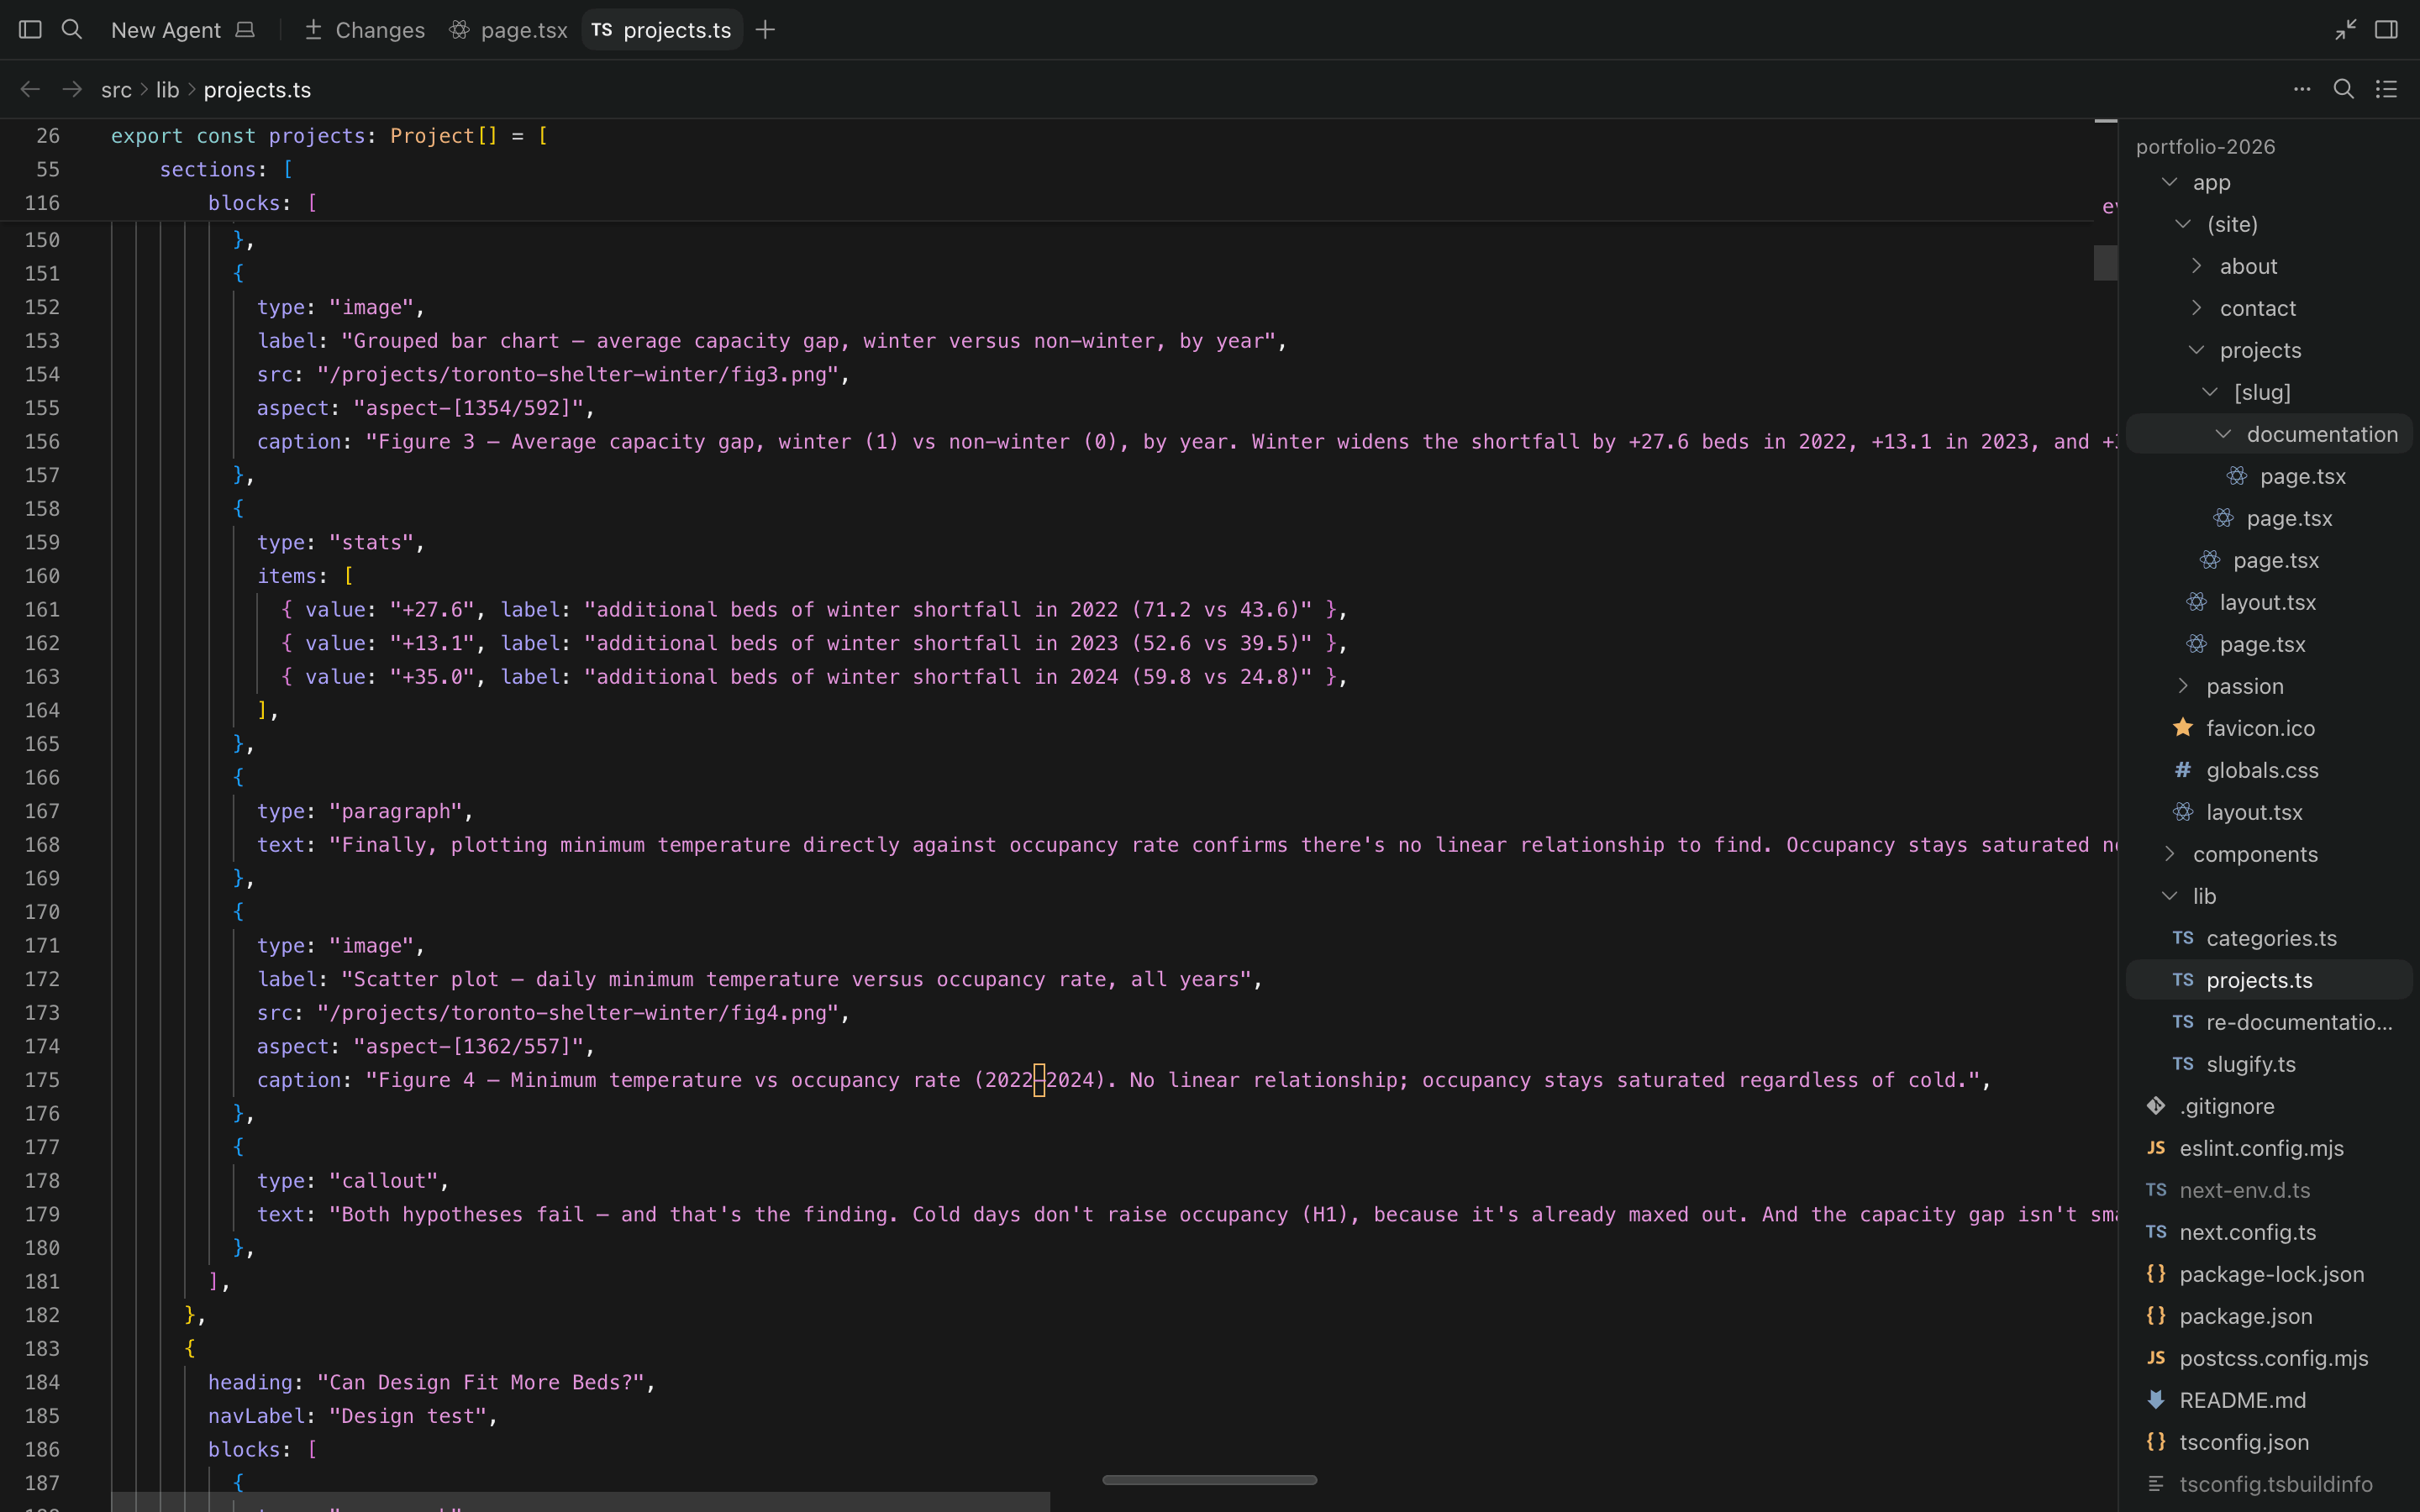Toggle the left sidebar panel icon
2420x1512 pixels.
tap(30, 30)
